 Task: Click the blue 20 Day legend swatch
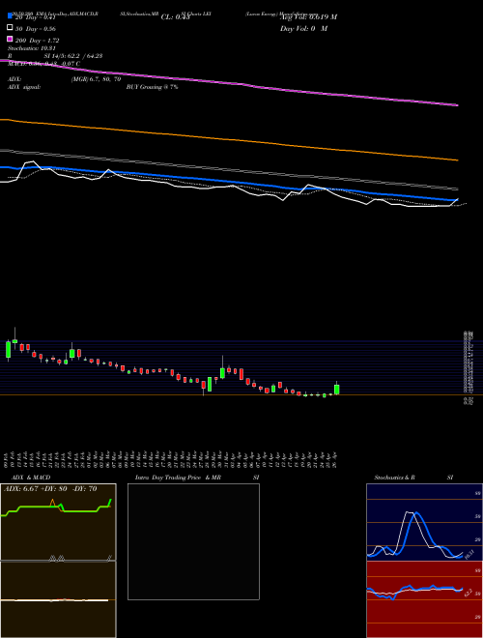pyautogui.click(x=10, y=16)
